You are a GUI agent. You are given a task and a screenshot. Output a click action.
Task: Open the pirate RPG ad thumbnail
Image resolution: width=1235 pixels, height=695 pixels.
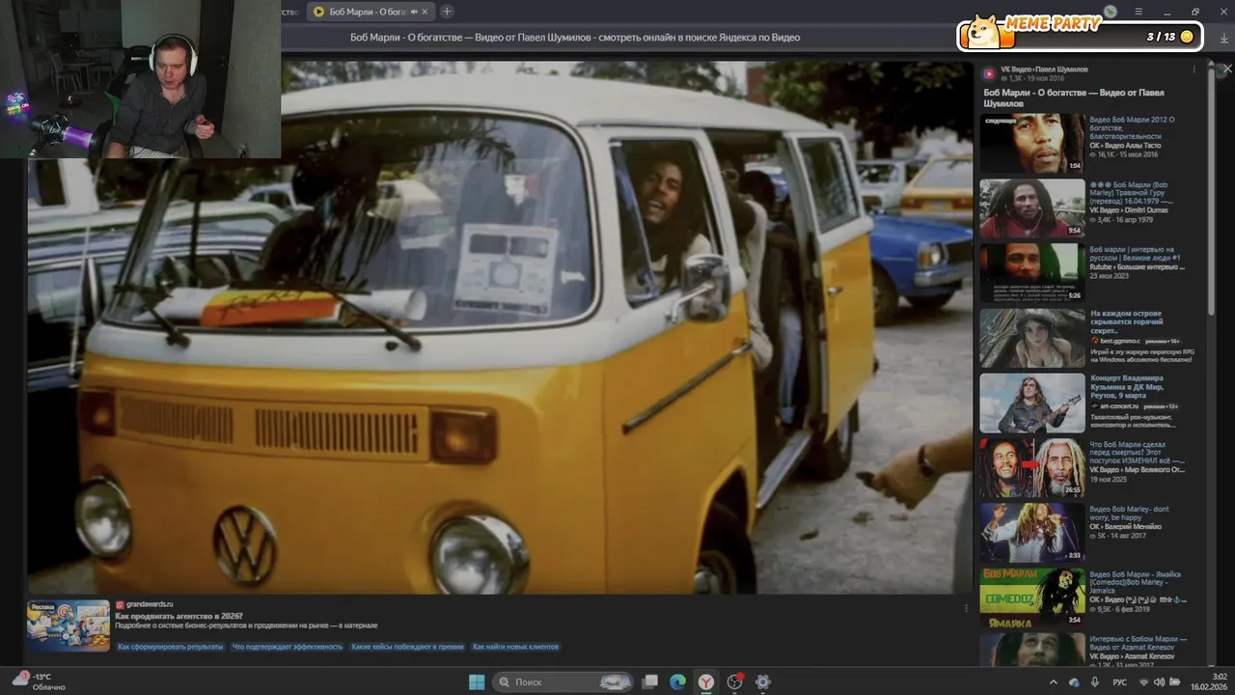pyautogui.click(x=1032, y=338)
